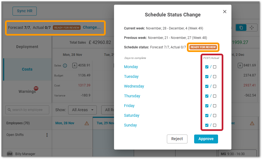Check the Wednesday actual checkbox

tap(214, 86)
